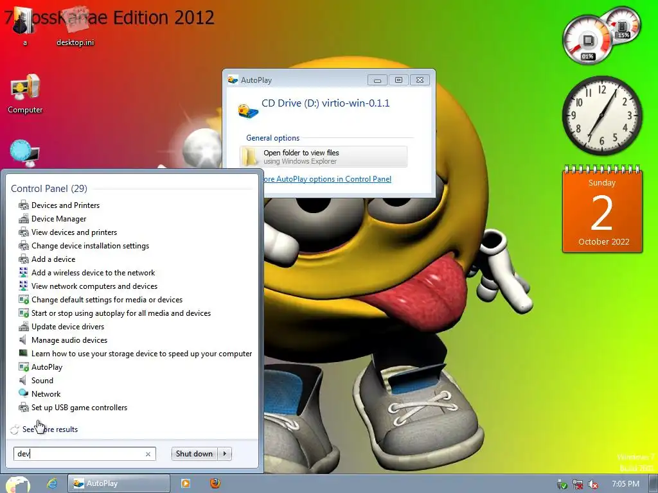Click the muted volume tray icon
The image size is (658, 493).
(593, 484)
